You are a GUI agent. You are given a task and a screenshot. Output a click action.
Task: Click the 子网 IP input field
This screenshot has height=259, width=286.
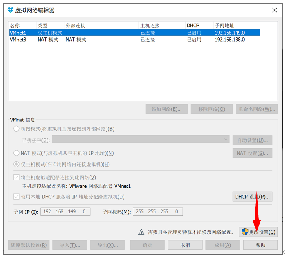coord(65,211)
